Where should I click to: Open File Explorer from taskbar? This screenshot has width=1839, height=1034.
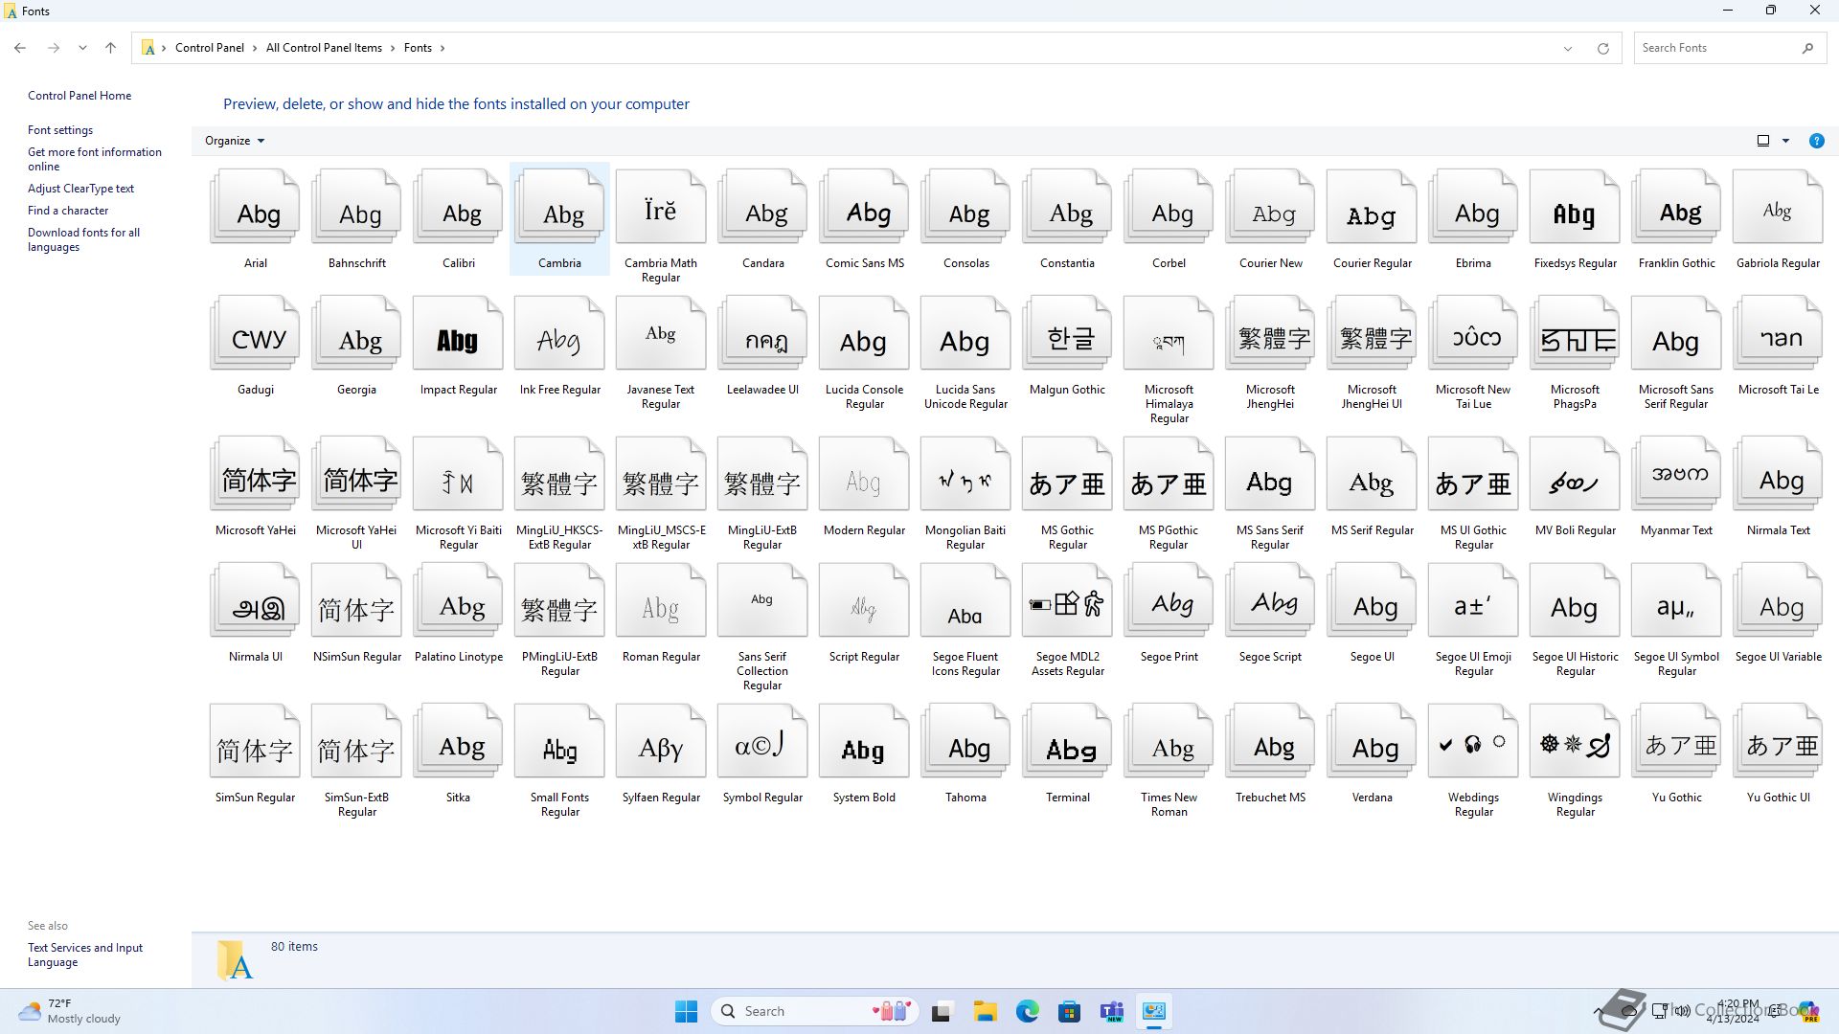[985, 1011]
